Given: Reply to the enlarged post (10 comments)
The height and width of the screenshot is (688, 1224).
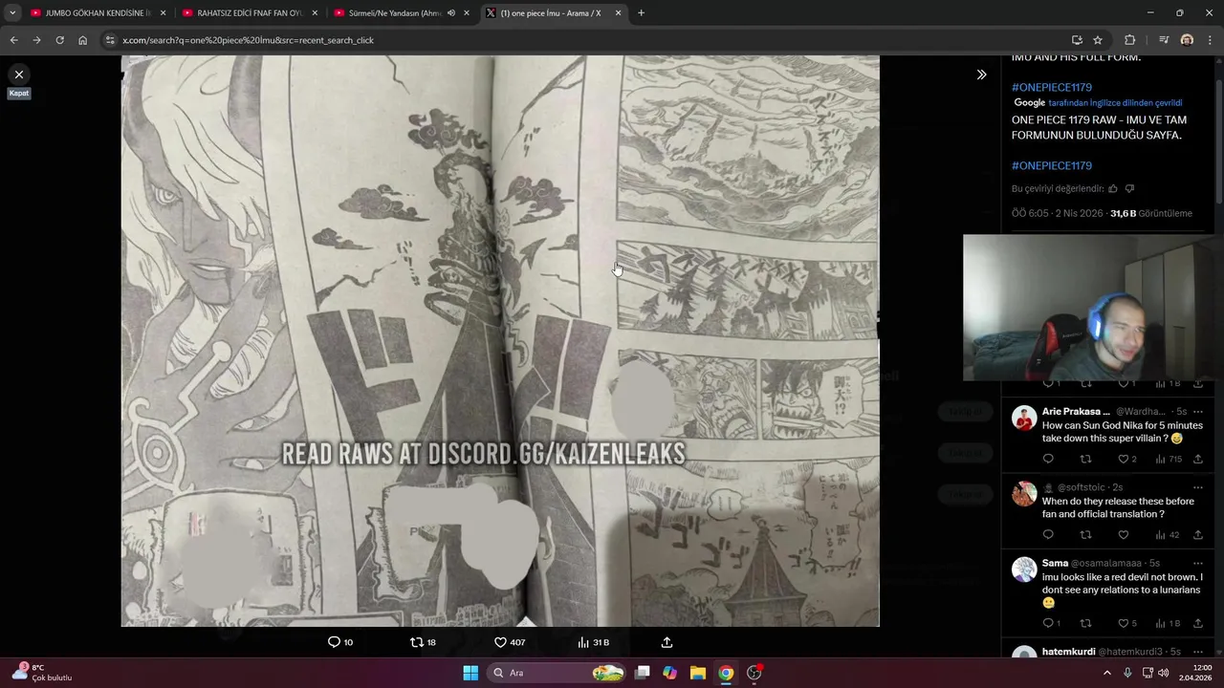Looking at the screenshot, I should pos(340,642).
